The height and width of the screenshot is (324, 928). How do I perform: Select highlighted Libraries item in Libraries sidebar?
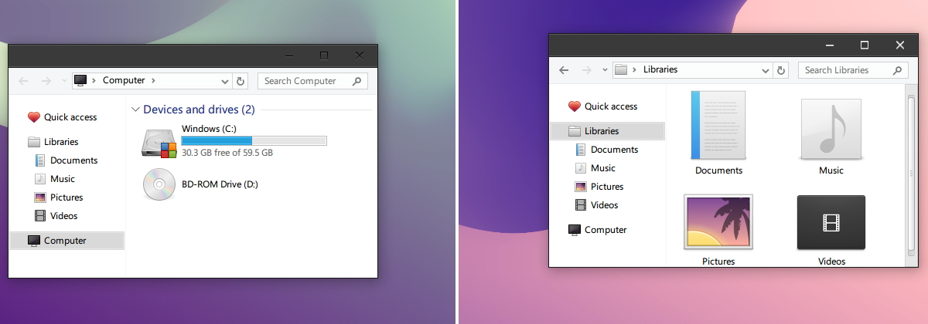[x=607, y=131]
